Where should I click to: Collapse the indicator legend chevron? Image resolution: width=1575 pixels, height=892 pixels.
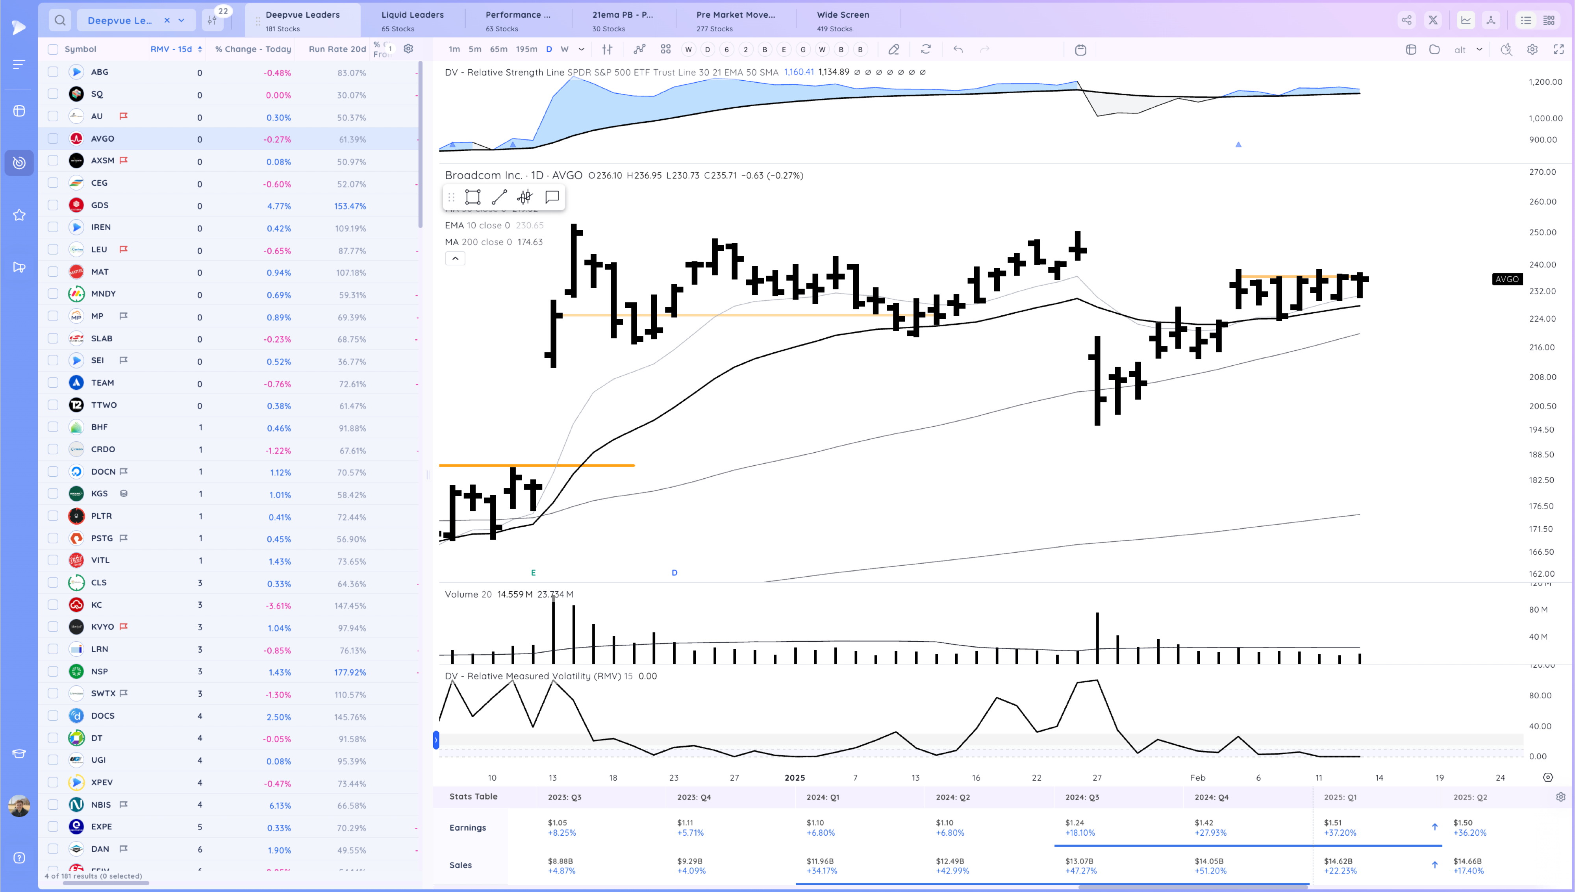pyautogui.click(x=455, y=259)
